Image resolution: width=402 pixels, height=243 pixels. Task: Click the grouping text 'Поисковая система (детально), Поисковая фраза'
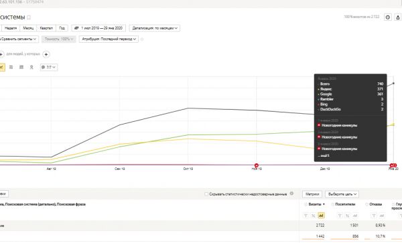coord(46,204)
